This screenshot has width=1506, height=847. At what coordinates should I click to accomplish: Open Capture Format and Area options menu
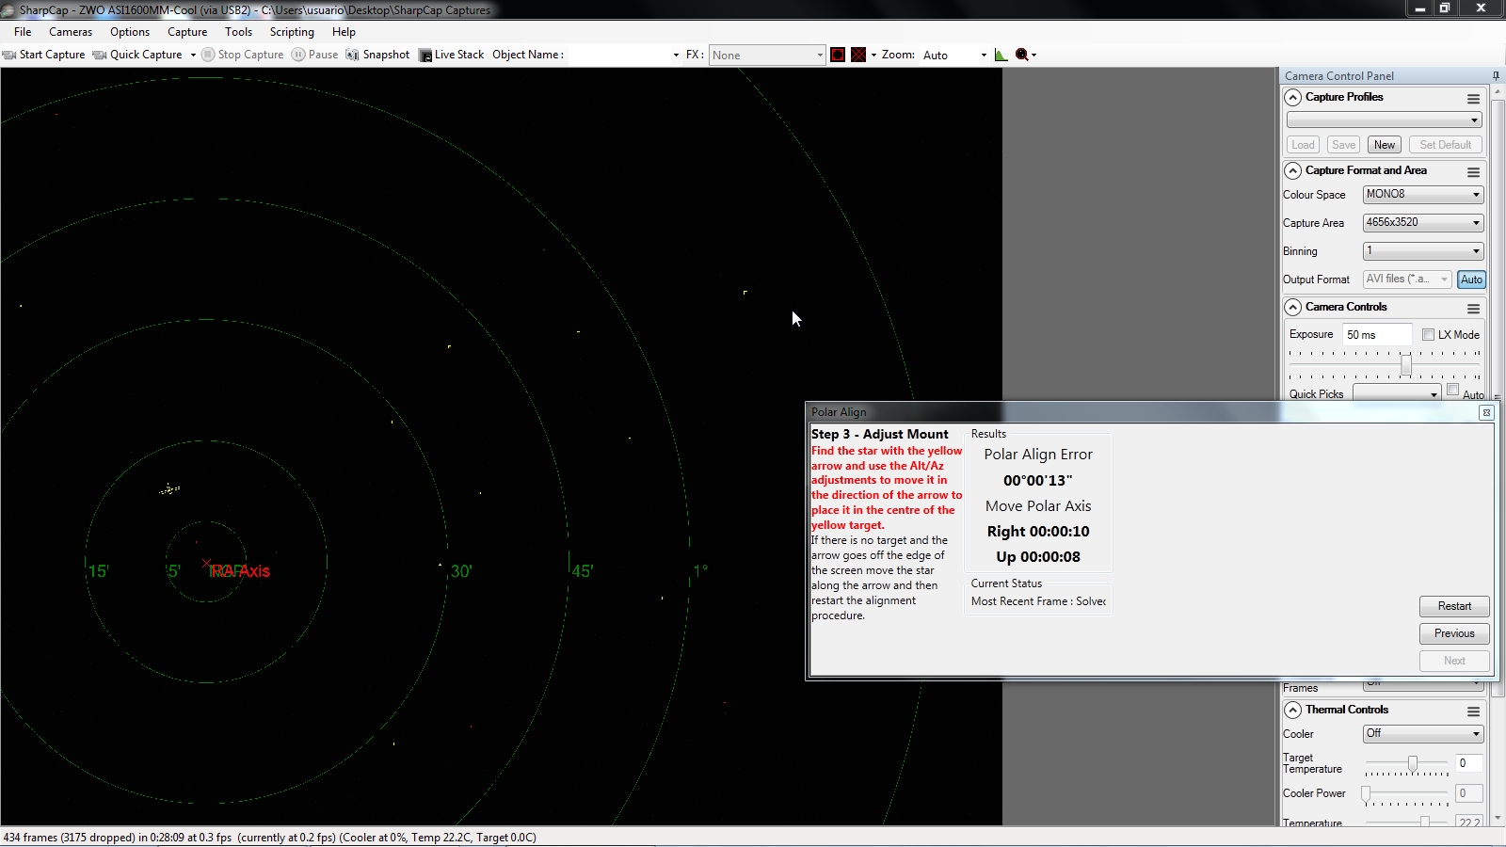[x=1473, y=171]
